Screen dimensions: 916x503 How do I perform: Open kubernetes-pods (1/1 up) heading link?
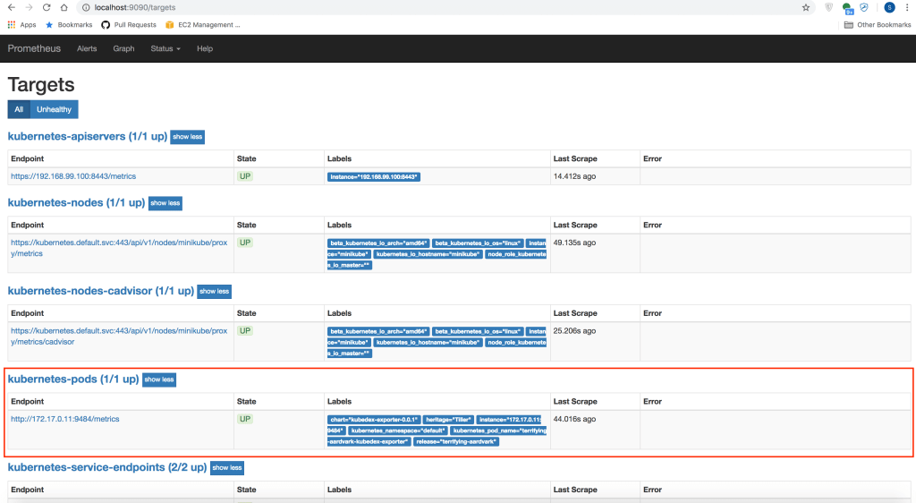click(x=73, y=379)
